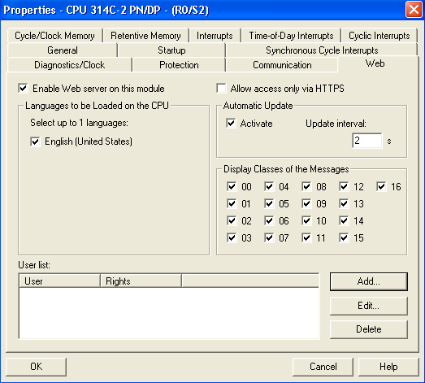Viewport: 425px width, 383px height.
Task: Open the Startup tab
Action: click(x=171, y=50)
